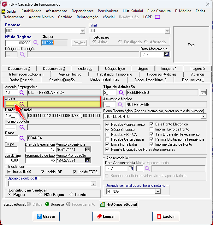Click the Próximo button
213x225 pixels.
click(x=79, y=43)
